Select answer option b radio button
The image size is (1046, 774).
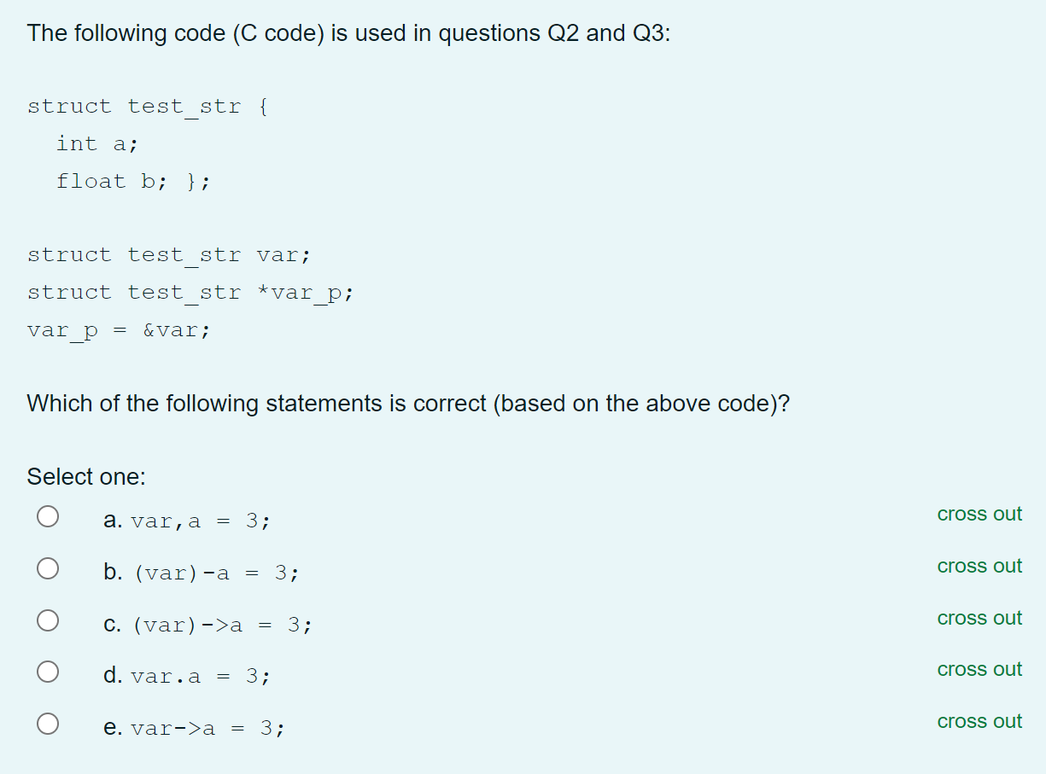pyautogui.click(x=48, y=568)
